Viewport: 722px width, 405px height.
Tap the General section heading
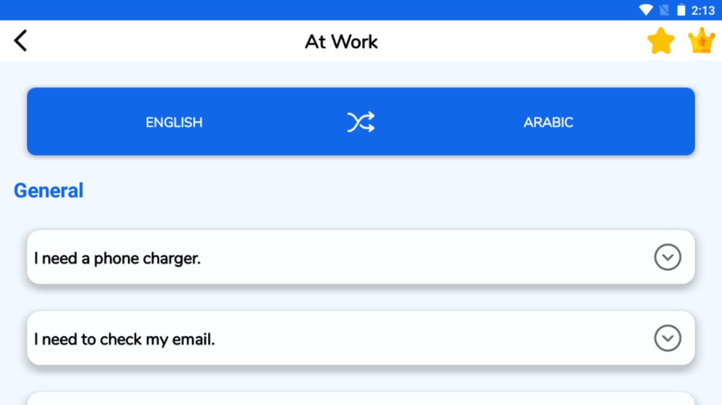49,190
